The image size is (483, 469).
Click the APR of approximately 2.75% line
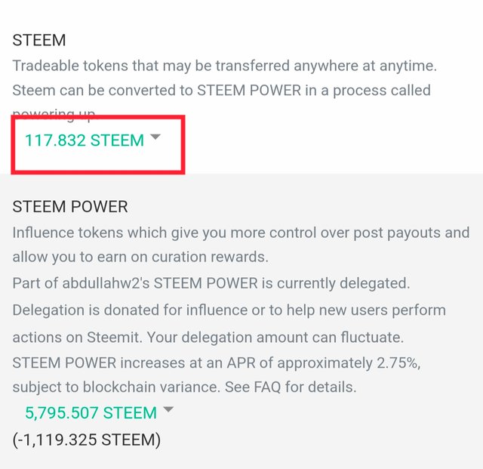[x=216, y=363]
